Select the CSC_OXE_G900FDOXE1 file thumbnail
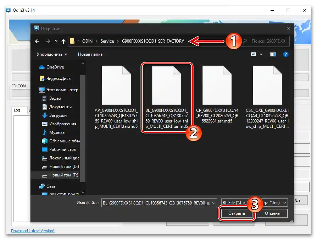Screen dimensions: 317x240 (267, 85)
